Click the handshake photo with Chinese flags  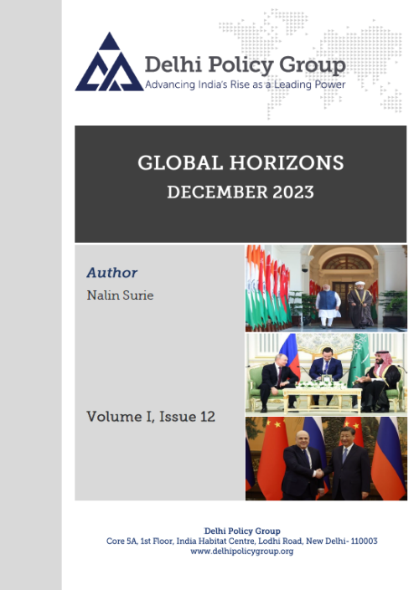tap(326, 459)
